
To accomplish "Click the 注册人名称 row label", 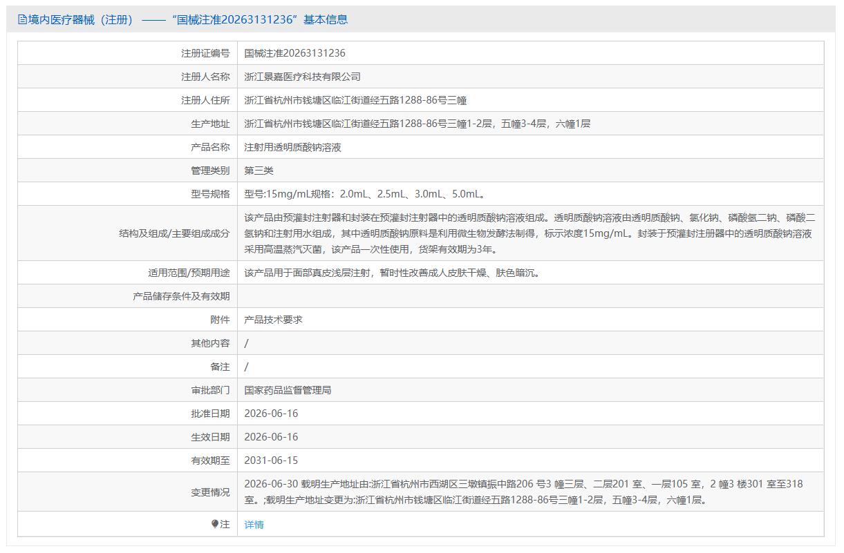I will pos(205,77).
